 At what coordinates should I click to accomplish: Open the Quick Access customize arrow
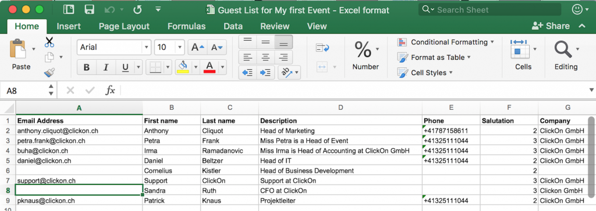158,9
